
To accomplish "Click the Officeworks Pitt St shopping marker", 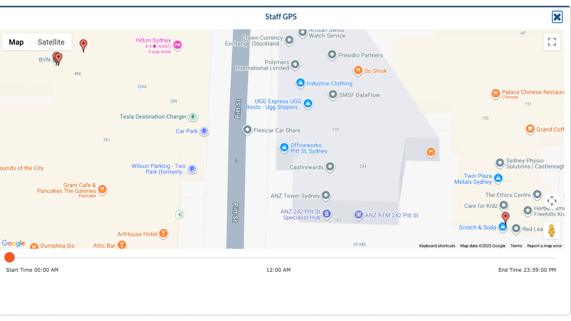I will 284,147.
